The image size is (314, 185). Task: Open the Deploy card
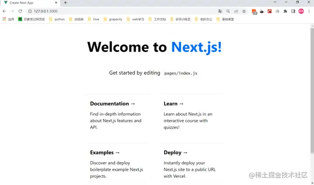pyautogui.click(x=192, y=164)
